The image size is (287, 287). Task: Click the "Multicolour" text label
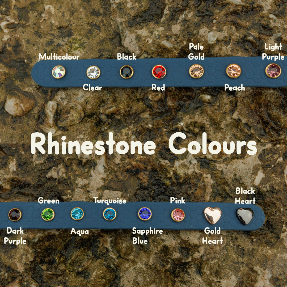59,57
